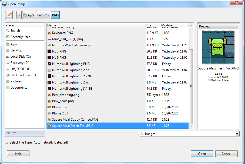The height and width of the screenshot is (164, 245).
Task: Sort files by the Name column header
Action: [x=96, y=25]
